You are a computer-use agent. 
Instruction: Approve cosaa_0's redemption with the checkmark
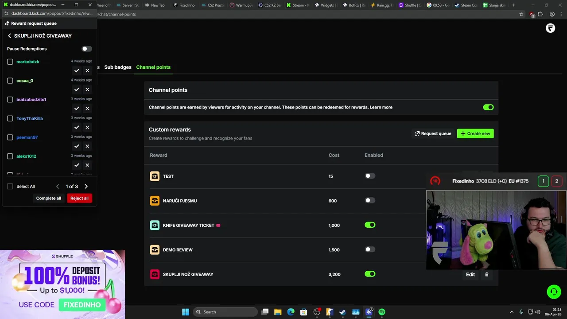[77, 89]
